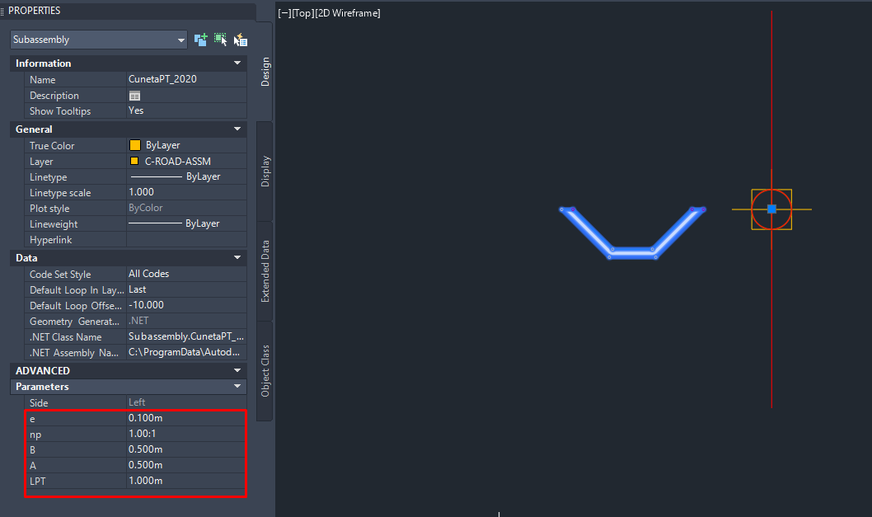Click the viewport minimize [-] control
The height and width of the screenshot is (517, 872).
[x=284, y=13]
